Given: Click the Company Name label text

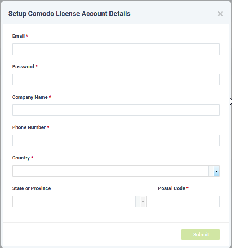Looking at the screenshot, I should click(30, 97).
